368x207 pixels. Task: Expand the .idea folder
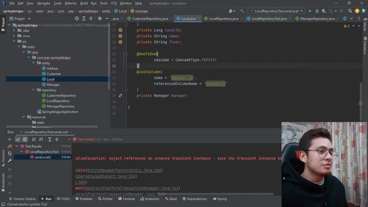click(14, 30)
